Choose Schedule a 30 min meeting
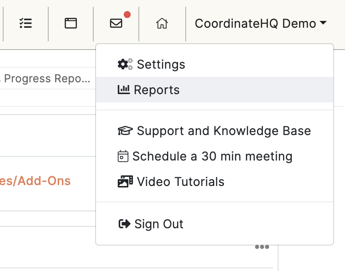Image resolution: width=345 pixels, height=271 pixels. click(214, 156)
